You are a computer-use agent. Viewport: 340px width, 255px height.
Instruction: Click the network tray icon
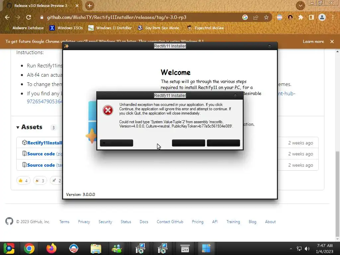tap(299, 249)
